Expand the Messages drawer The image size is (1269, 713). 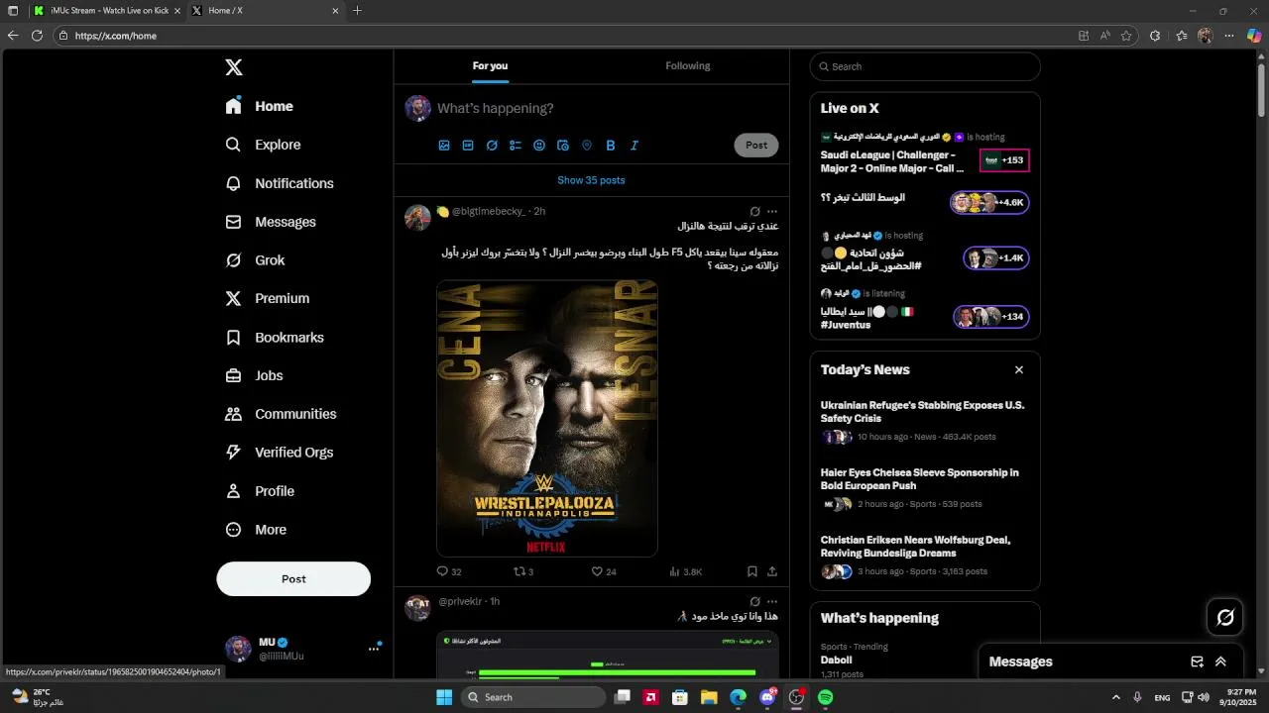coord(1220,662)
